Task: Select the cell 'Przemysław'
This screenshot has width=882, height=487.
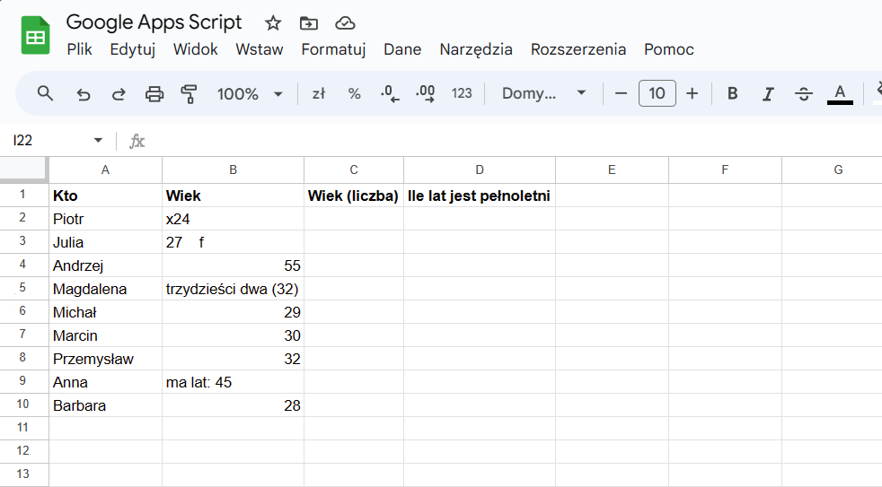Action: pos(105,359)
